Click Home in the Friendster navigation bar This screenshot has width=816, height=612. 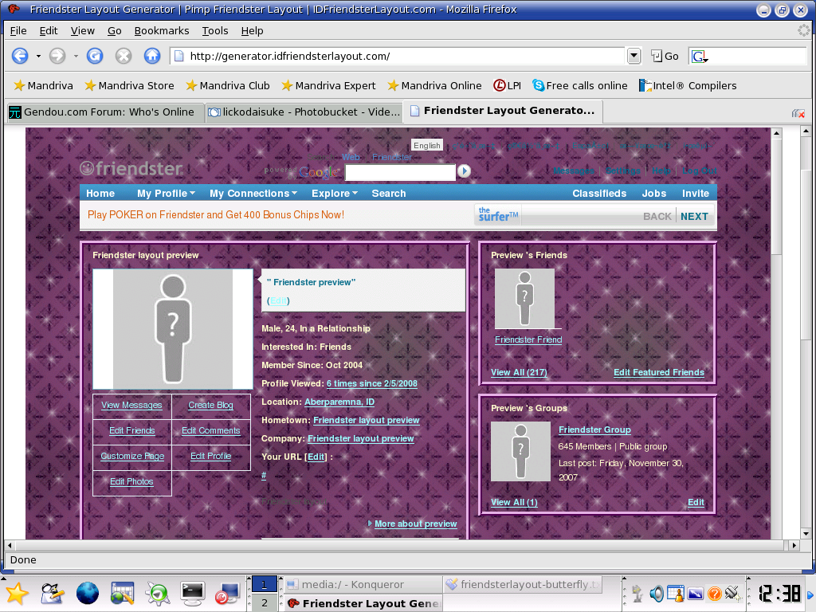tap(100, 193)
